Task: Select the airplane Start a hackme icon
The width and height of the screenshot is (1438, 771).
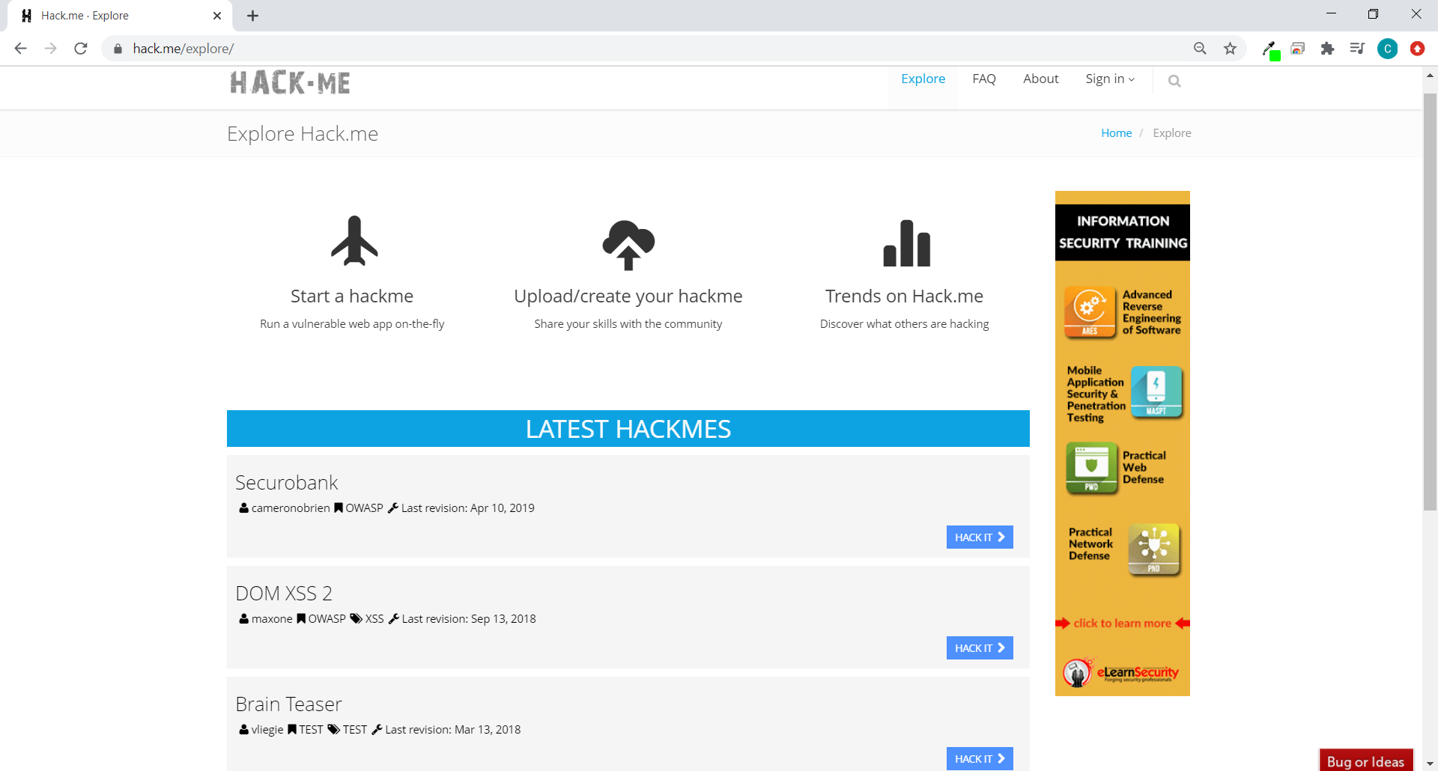Action: pos(352,241)
